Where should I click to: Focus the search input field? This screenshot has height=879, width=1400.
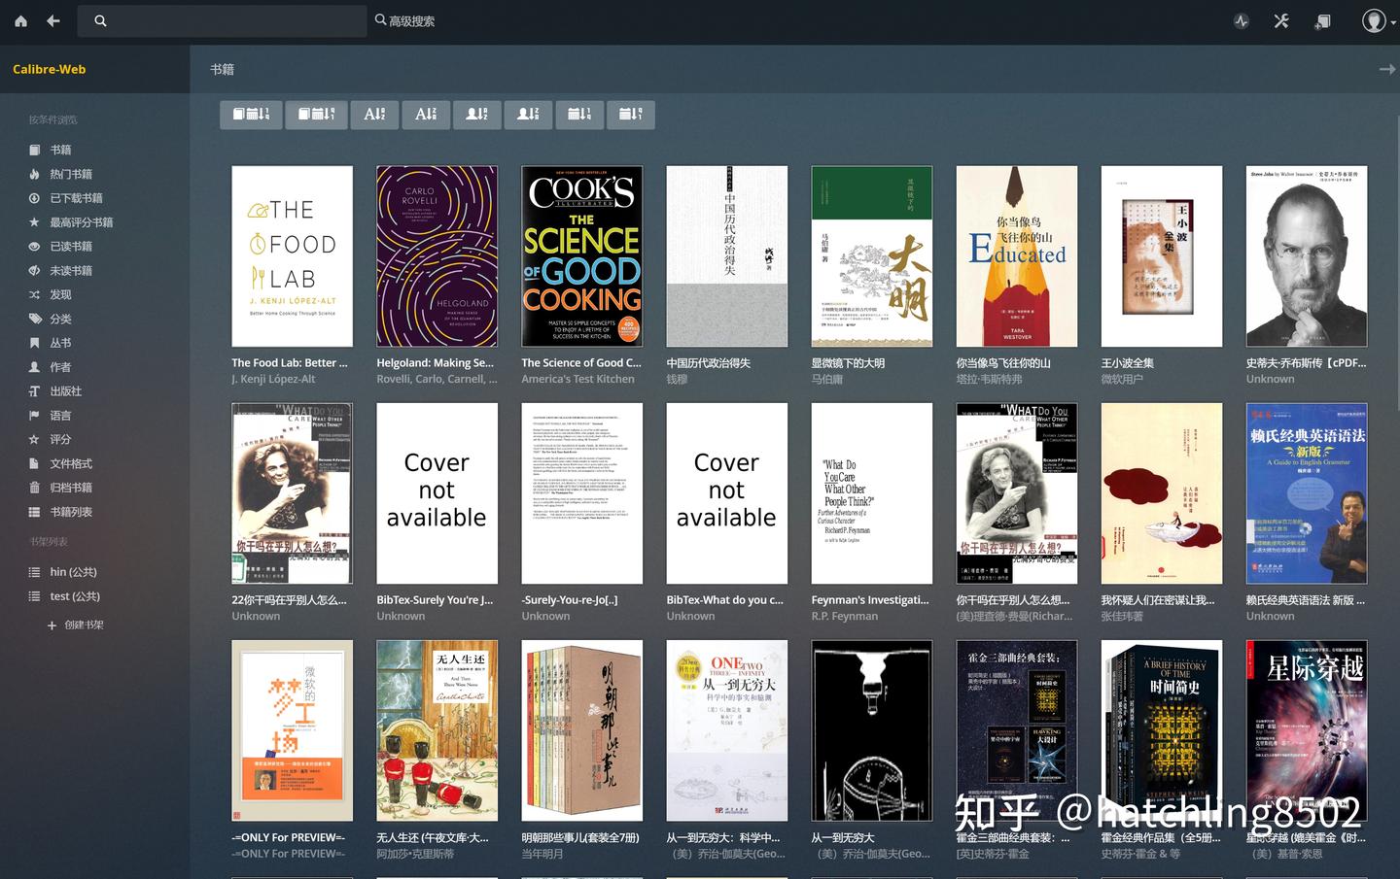point(223,20)
